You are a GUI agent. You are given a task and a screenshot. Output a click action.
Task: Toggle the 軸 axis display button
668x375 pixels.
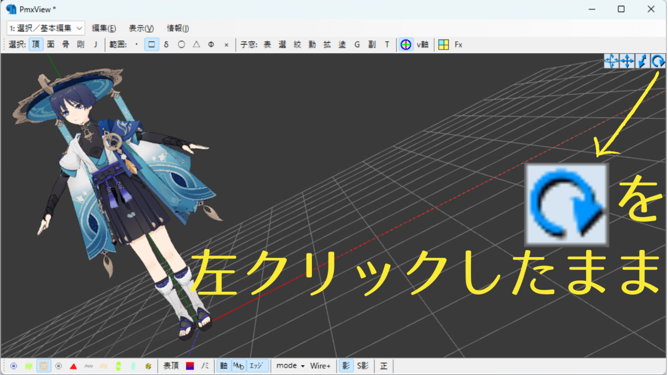[223, 365]
